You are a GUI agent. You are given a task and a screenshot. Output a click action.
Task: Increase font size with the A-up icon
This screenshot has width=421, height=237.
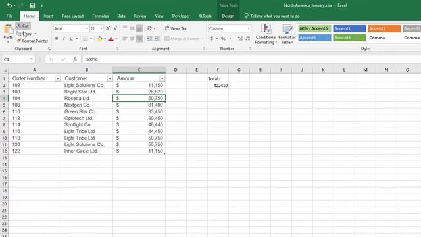108,28
